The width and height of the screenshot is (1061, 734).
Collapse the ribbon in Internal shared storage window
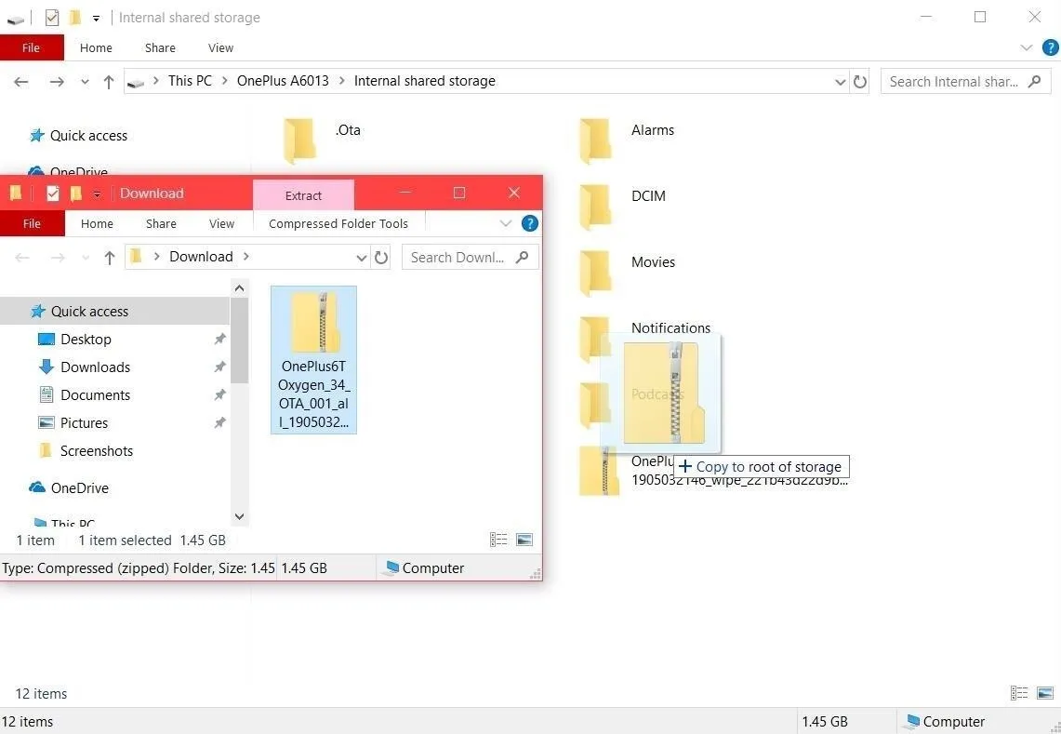click(1027, 48)
